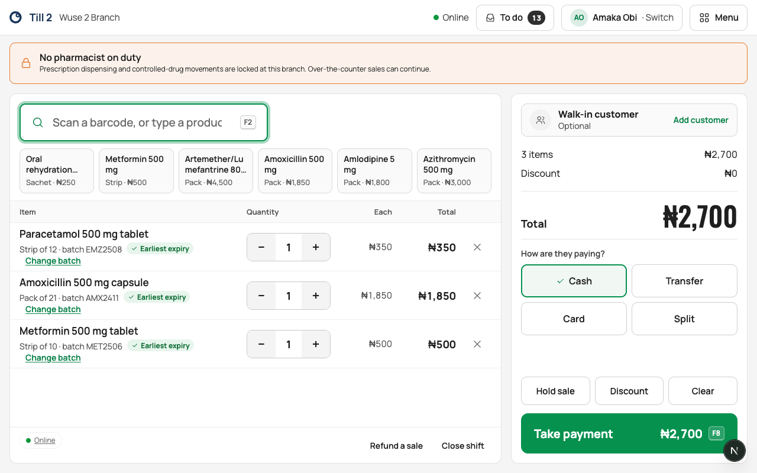Screen dimensions: 757x473
Task: Click Hold sale button
Action: 555,391
